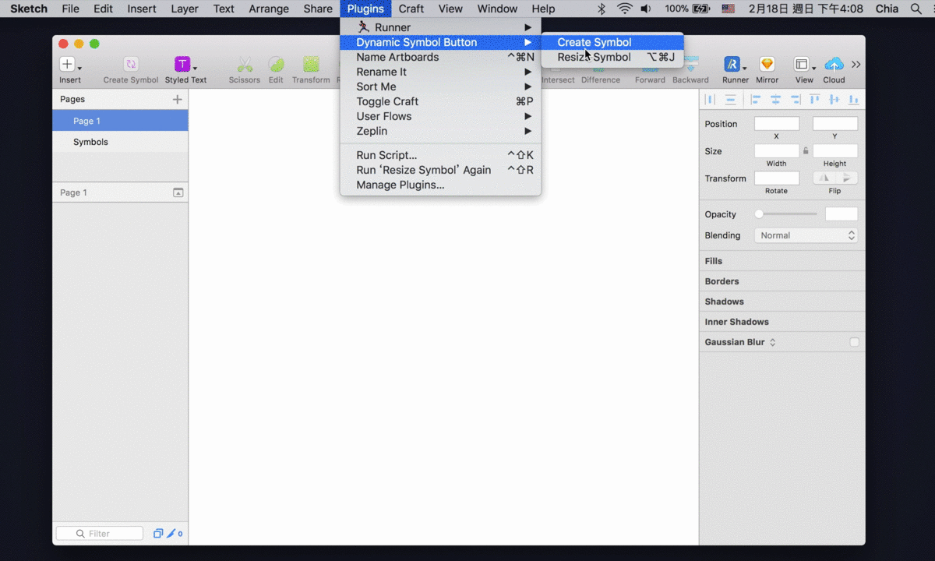Flip horizontally in the Transform row

point(824,178)
